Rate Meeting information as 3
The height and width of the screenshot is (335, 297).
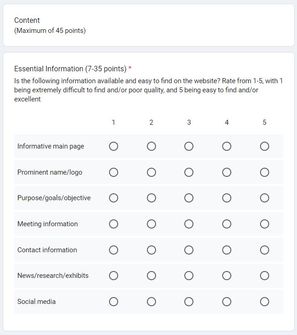(189, 224)
